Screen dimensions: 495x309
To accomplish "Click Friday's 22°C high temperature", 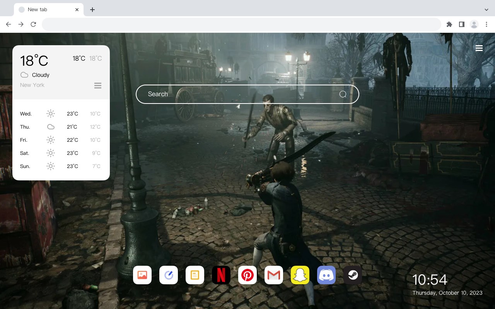I will click(73, 140).
